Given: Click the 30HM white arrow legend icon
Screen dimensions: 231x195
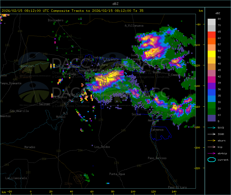Looking at the screenshot, I should pyautogui.click(x=211, y=134).
